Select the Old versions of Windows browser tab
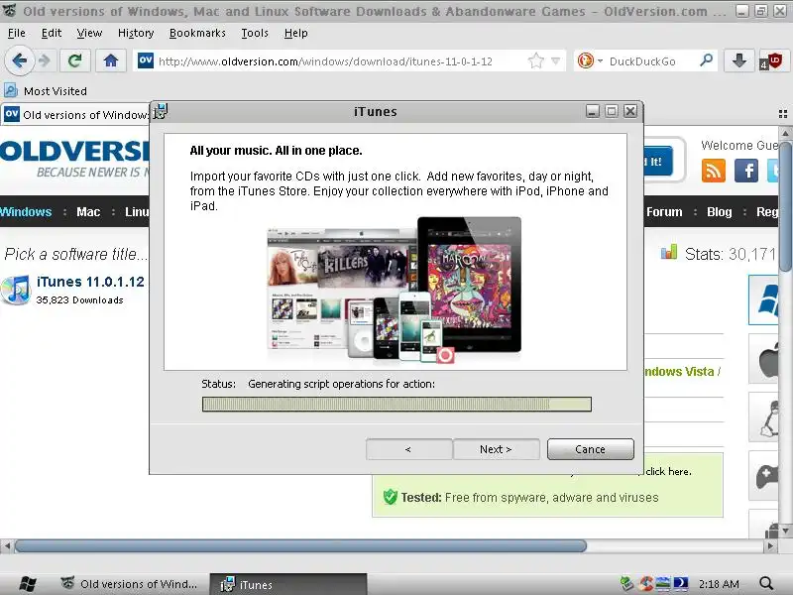This screenshot has height=595, width=793. [76, 115]
